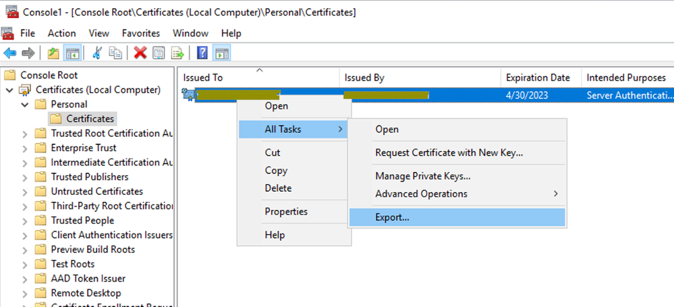Click the Up One Level folder icon
The width and height of the screenshot is (674, 307).
tap(53, 53)
